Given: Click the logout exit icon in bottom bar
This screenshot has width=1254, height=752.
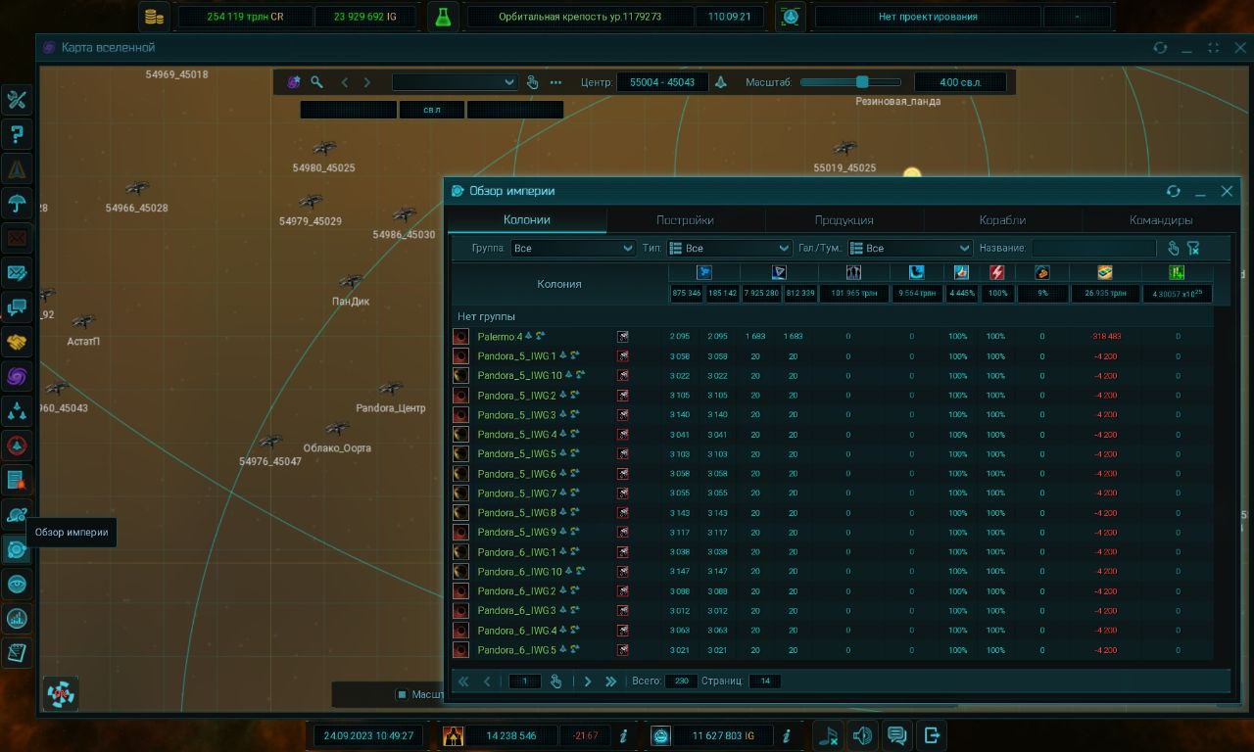Looking at the screenshot, I should point(932,735).
